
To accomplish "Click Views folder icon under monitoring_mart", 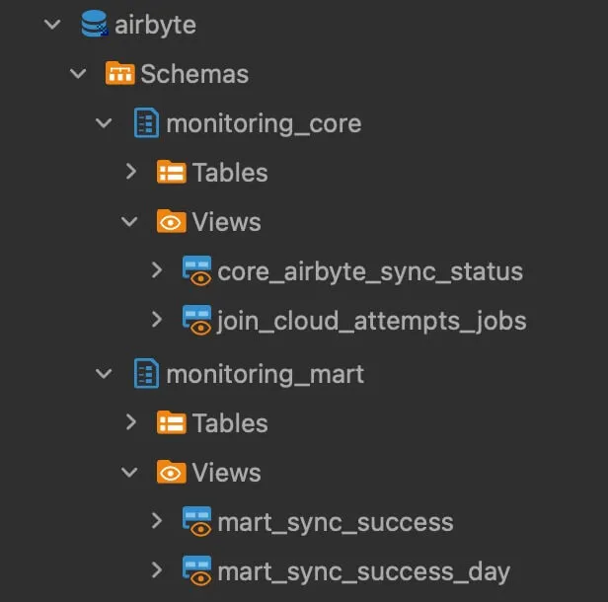I will click(x=172, y=472).
